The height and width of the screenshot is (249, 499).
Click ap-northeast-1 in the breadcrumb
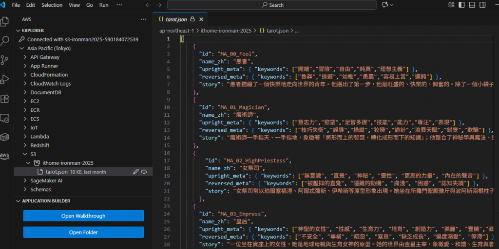pyautogui.click(x=176, y=31)
